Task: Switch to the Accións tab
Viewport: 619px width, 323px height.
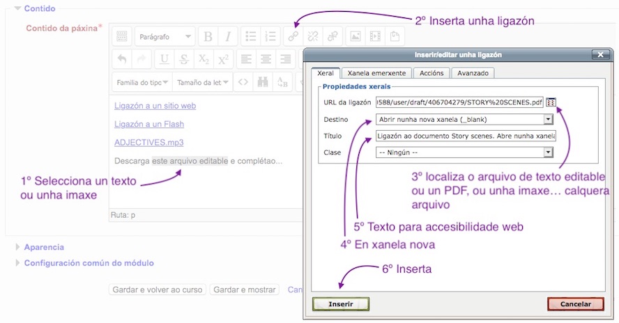Action: tap(431, 73)
